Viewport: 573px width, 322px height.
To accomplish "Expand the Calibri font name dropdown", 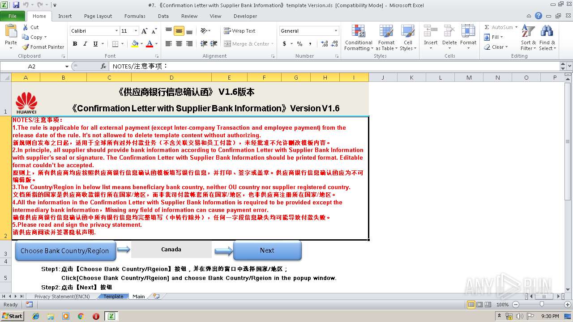I will 116,31.
